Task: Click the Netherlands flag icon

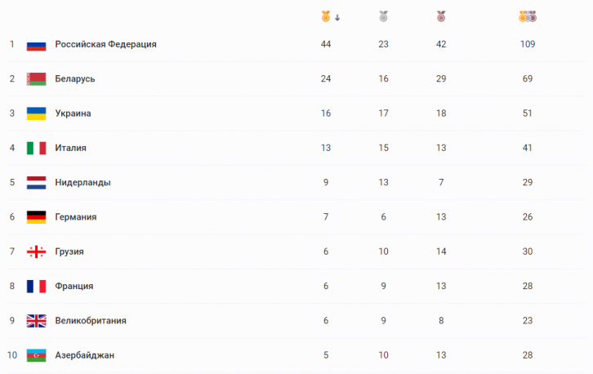Action: tap(36, 182)
